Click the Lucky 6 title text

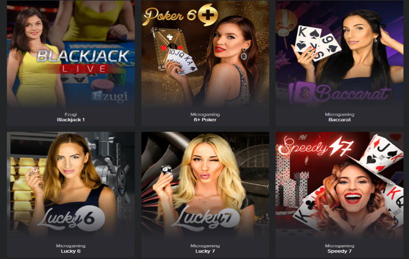71,251
